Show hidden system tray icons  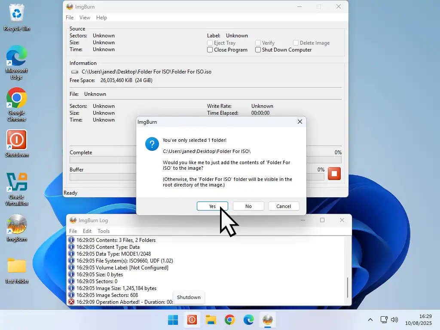[x=370, y=320]
